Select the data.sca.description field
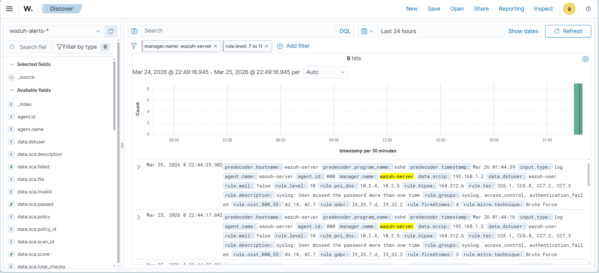The height and width of the screenshot is (273, 599). point(40,154)
